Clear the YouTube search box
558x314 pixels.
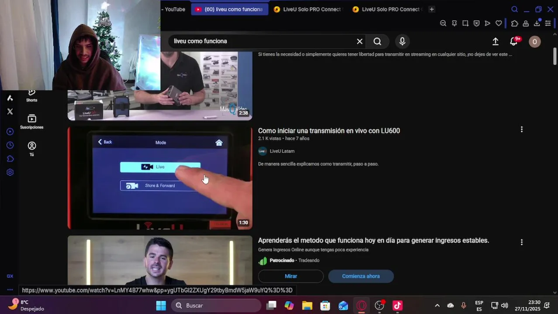point(359,41)
